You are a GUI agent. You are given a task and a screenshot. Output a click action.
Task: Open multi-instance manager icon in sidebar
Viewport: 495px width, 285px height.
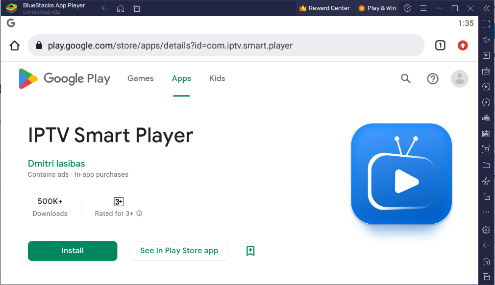(x=486, y=197)
